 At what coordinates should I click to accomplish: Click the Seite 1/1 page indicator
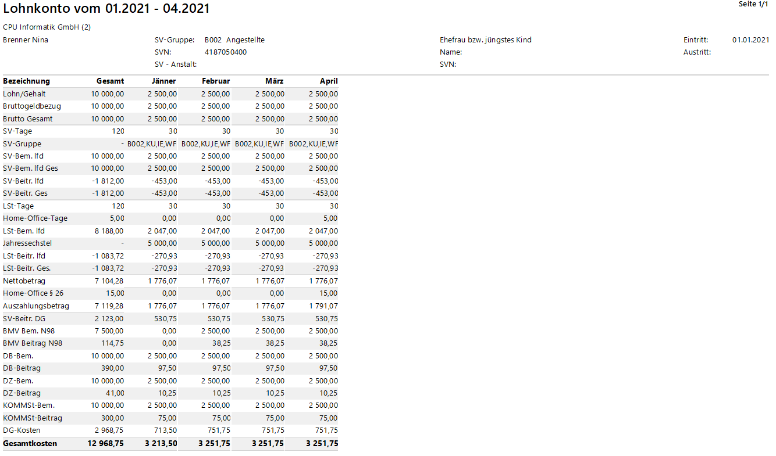753,4
